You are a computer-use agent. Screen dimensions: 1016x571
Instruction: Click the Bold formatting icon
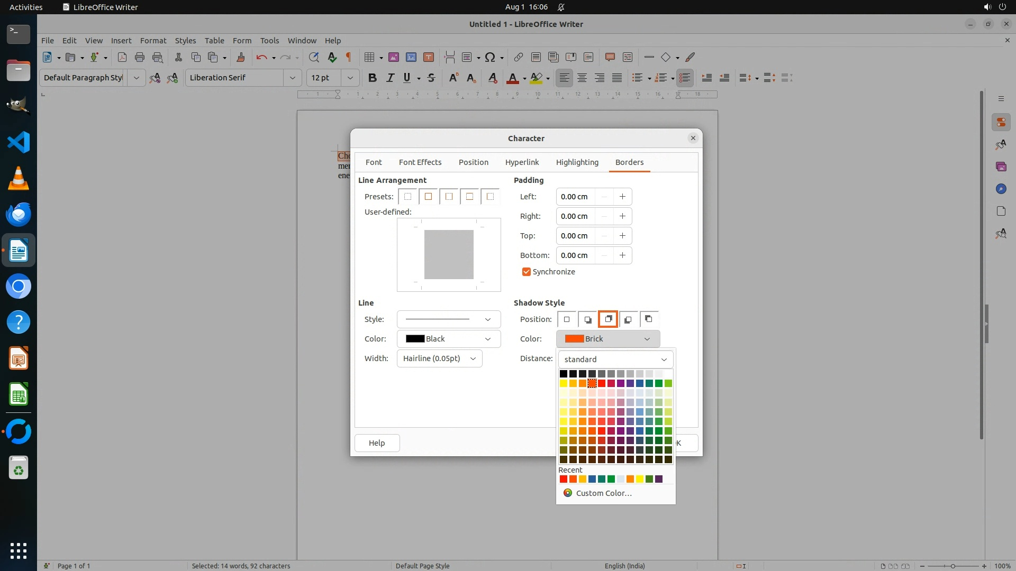click(372, 78)
